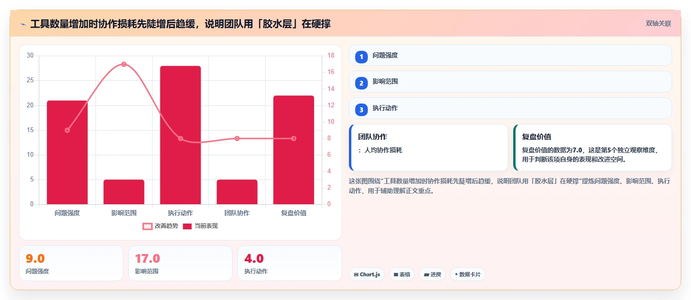This screenshot has width=691, height=300.
Task: Click the tallest 执行动作 bar
Action: (x=180, y=135)
